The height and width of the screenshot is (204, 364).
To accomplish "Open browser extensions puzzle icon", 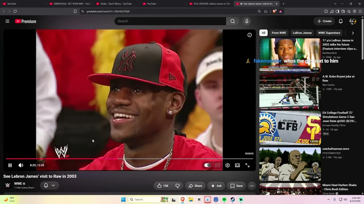I will pos(326,11).
